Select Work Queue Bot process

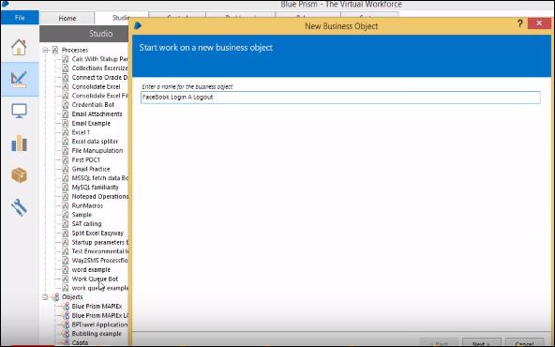click(x=95, y=279)
